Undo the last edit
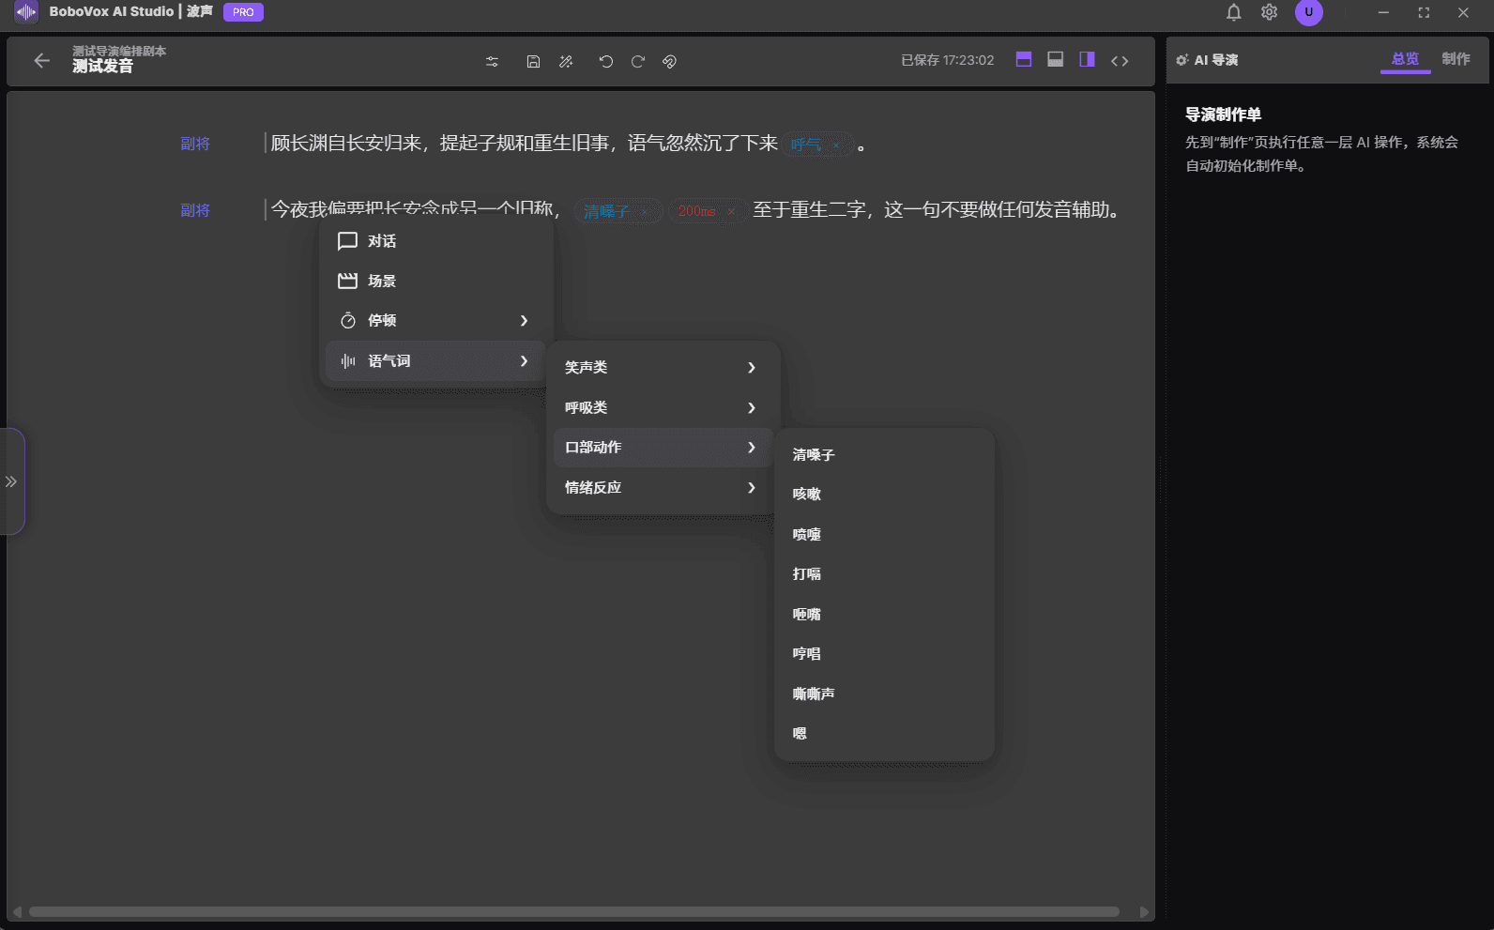The image size is (1494, 930). (x=606, y=62)
